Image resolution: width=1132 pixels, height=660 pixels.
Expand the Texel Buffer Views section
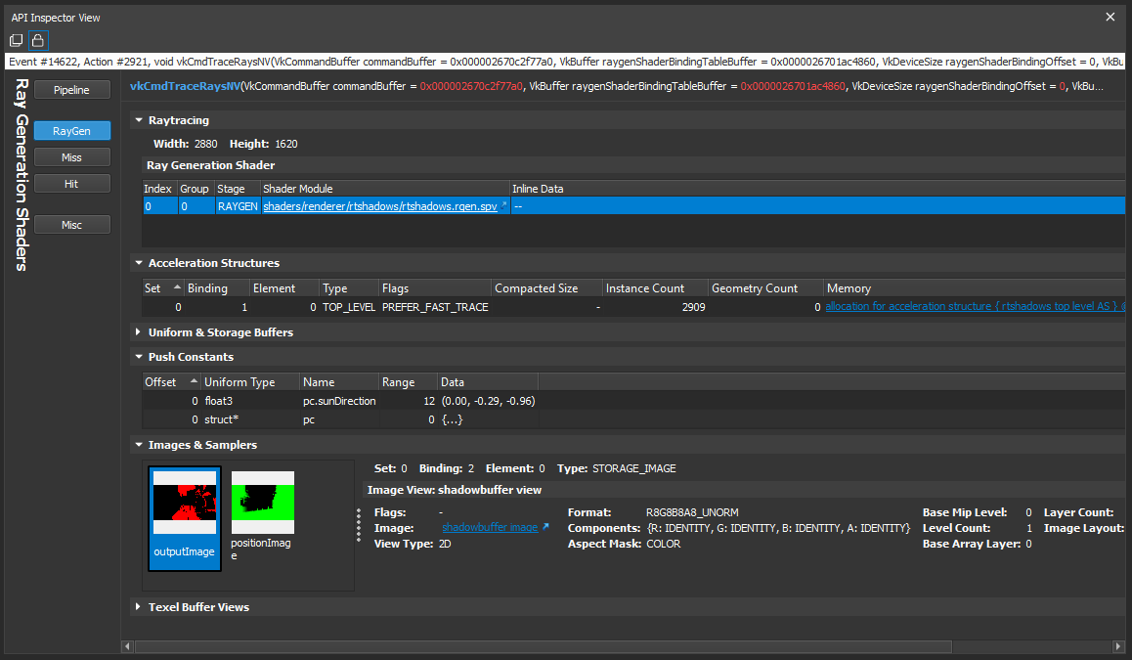pos(138,607)
